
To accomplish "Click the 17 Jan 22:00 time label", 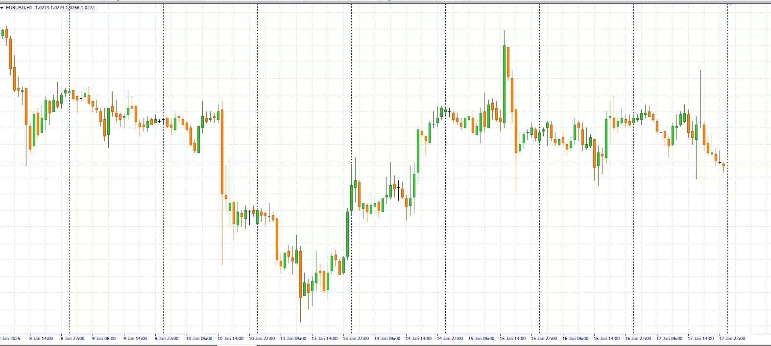I will (x=732, y=338).
